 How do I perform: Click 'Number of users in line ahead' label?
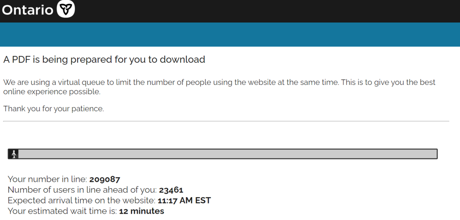[x=82, y=190]
